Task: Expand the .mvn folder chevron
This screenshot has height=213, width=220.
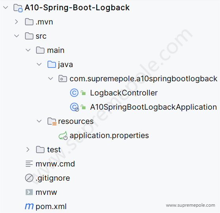Action: (x=17, y=22)
